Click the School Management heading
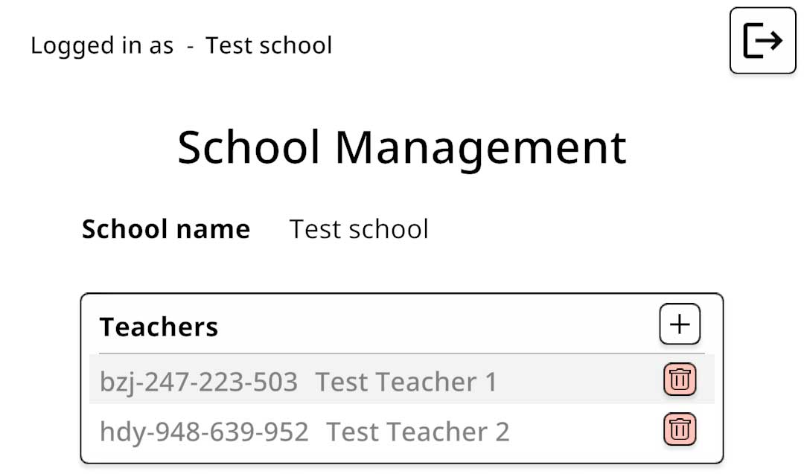 click(x=402, y=147)
